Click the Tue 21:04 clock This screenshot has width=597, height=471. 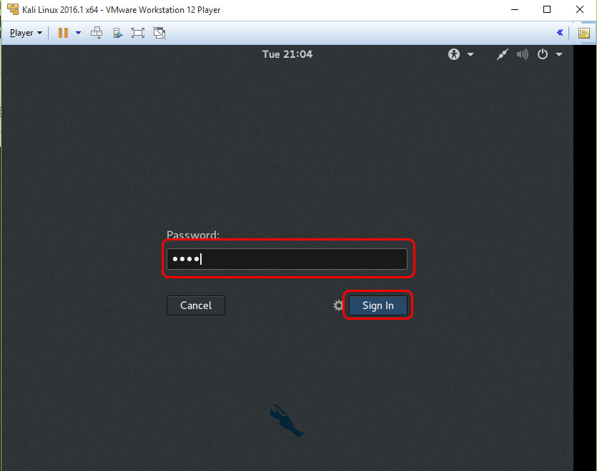pyautogui.click(x=287, y=54)
